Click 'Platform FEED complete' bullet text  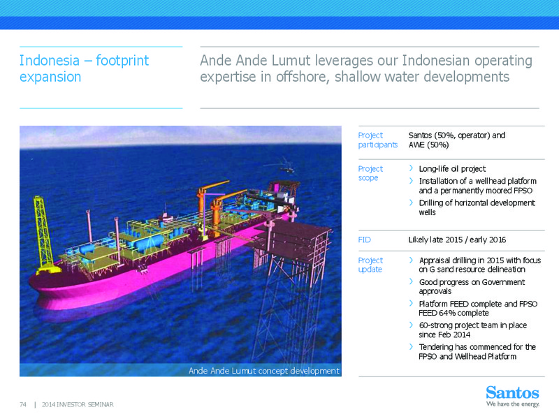tap(478, 308)
